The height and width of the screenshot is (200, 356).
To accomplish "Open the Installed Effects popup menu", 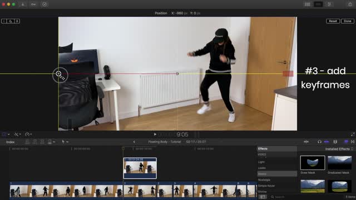I will (339, 149).
